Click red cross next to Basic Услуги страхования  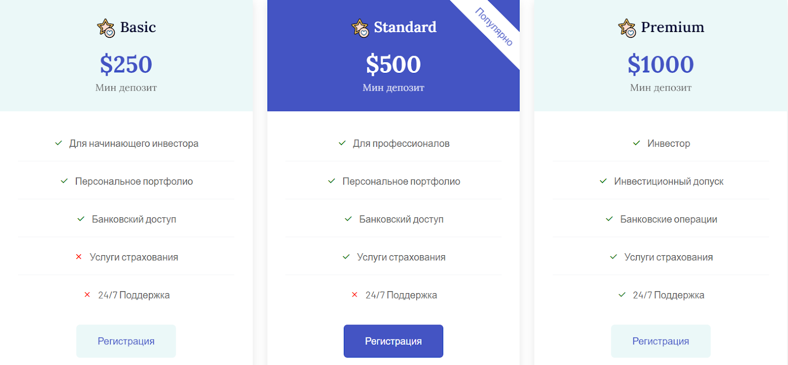pos(79,257)
